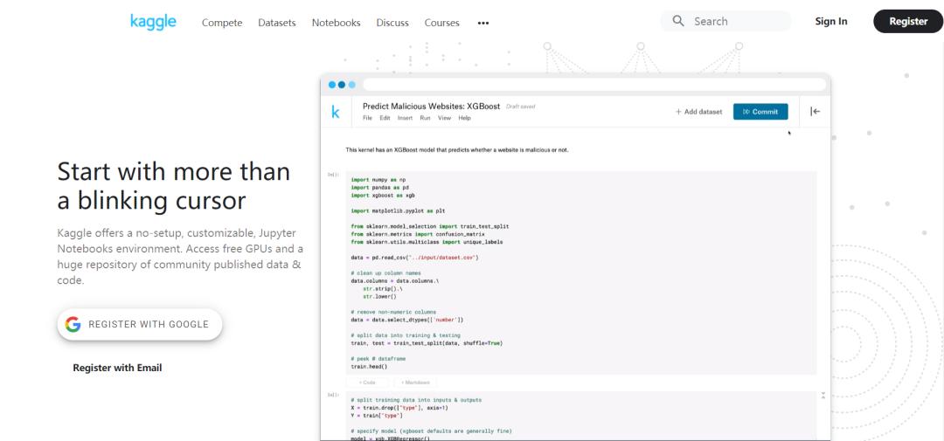Open the Courses page

tap(441, 23)
